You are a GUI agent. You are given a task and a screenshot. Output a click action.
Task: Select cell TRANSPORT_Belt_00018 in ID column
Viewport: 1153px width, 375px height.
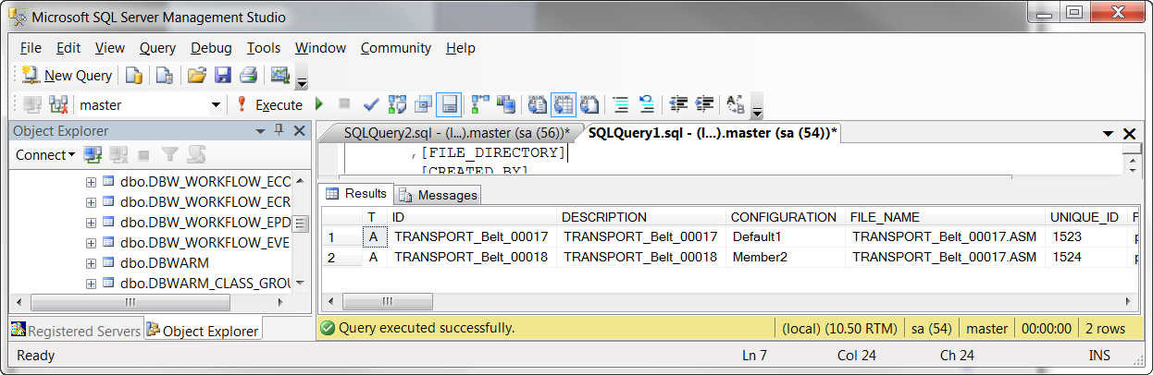point(474,257)
